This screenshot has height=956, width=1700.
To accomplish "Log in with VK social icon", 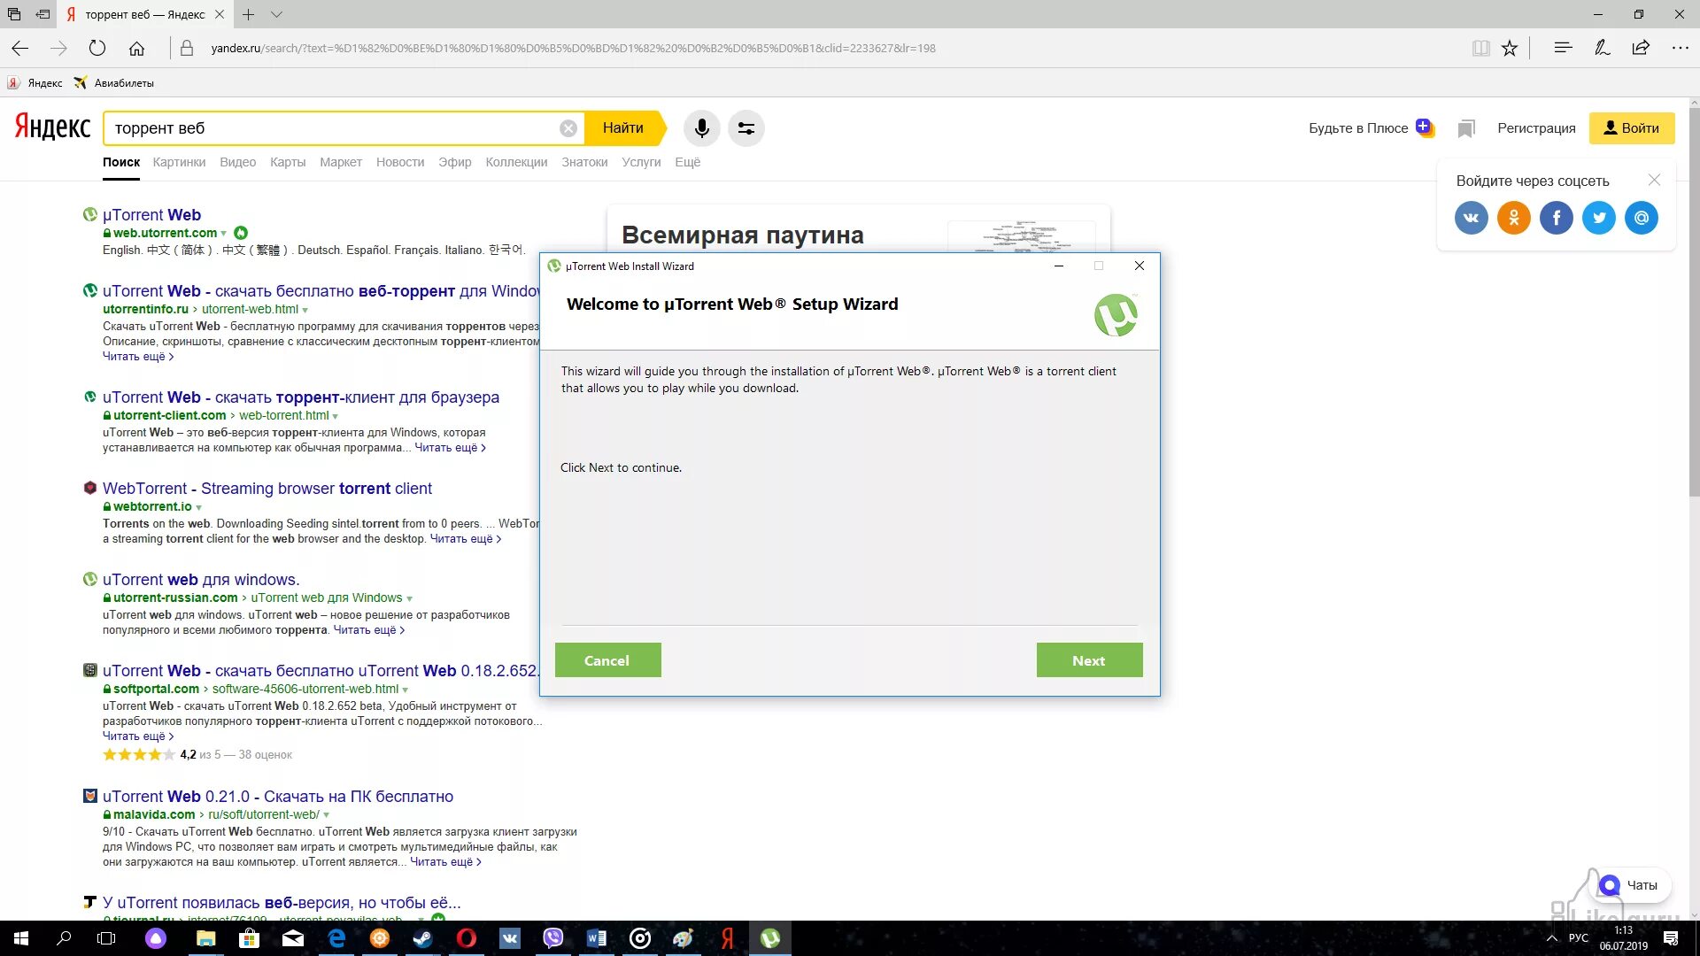I will (1471, 218).
